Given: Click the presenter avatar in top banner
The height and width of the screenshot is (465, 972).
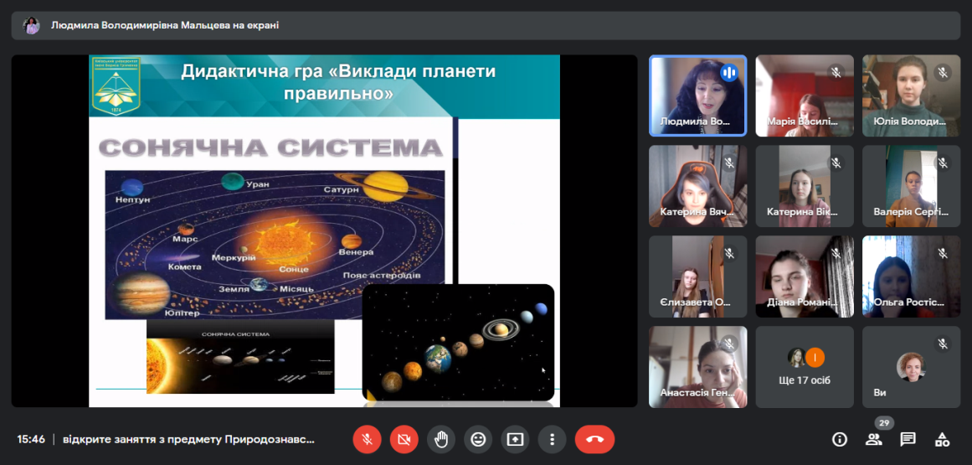Looking at the screenshot, I should pyautogui.click(x=32, y=25).
